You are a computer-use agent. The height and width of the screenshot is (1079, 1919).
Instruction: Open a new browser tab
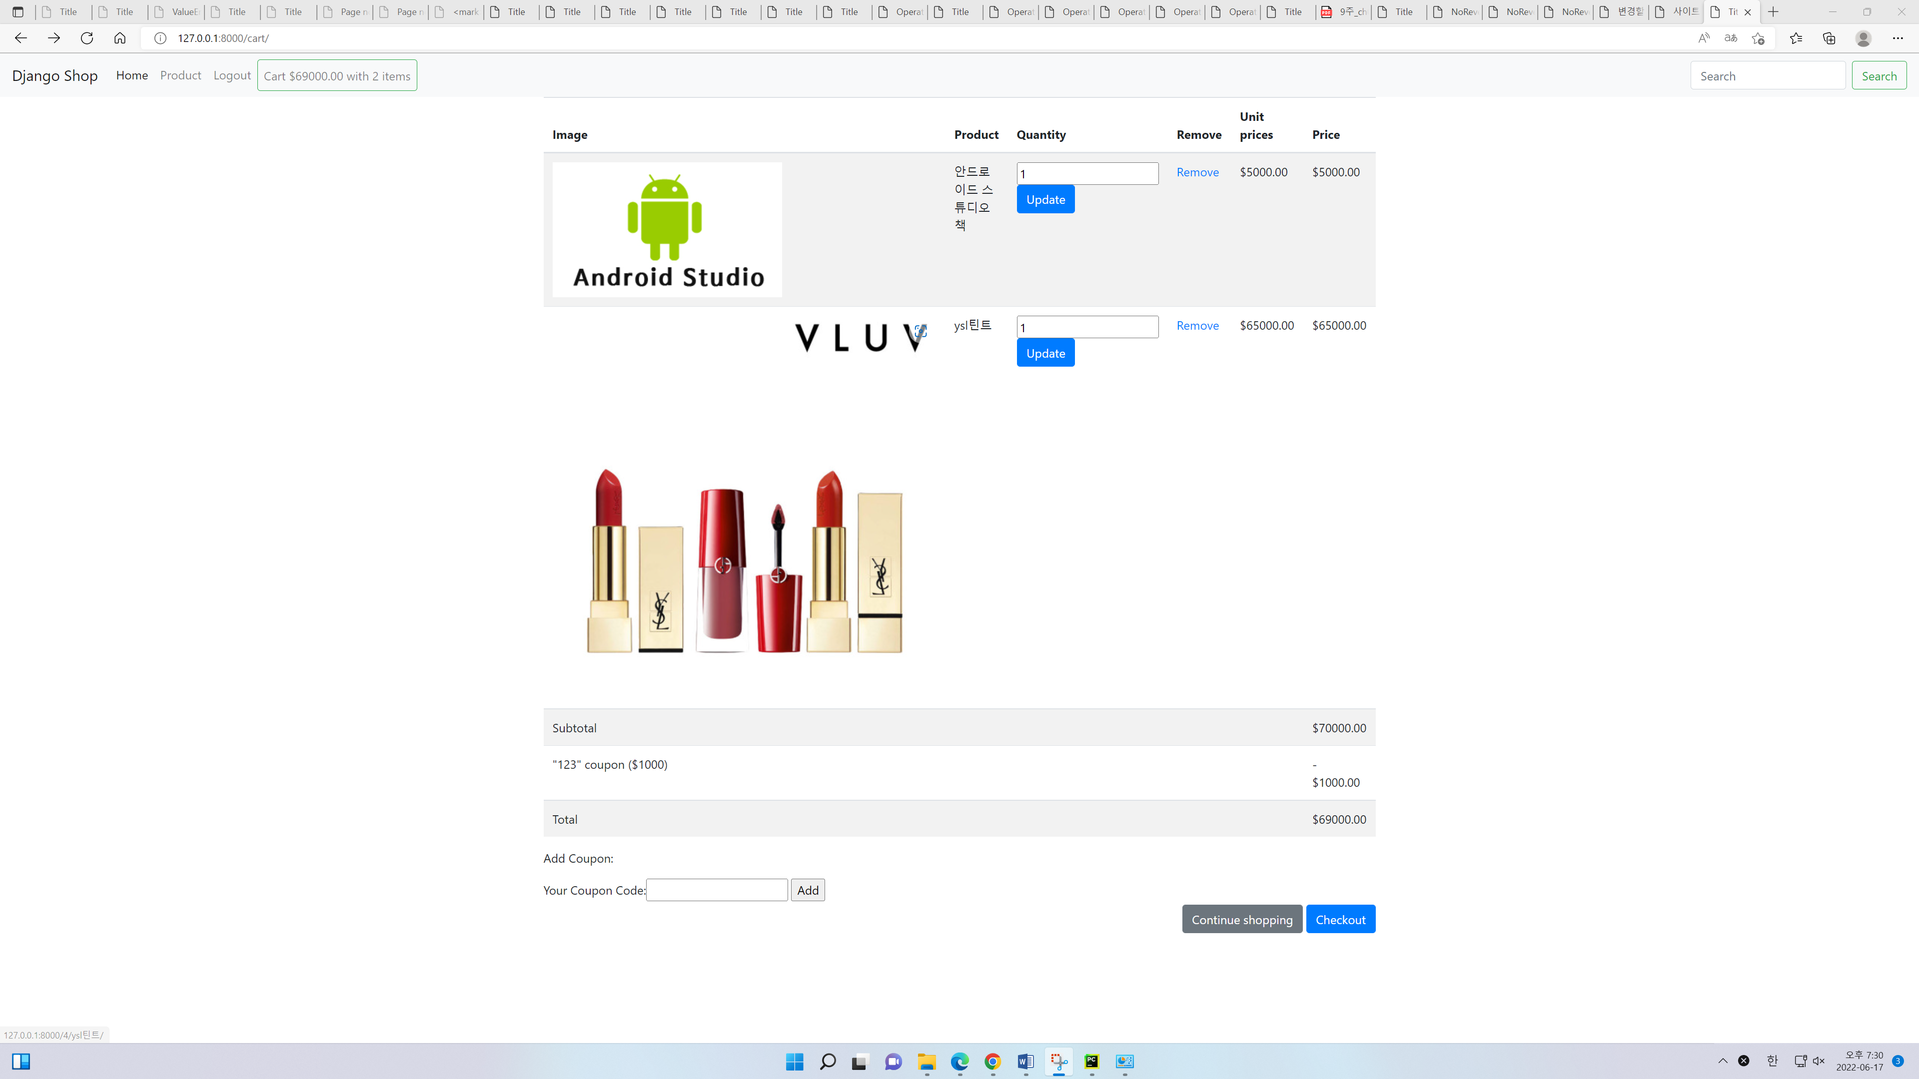pos(1773,12)
